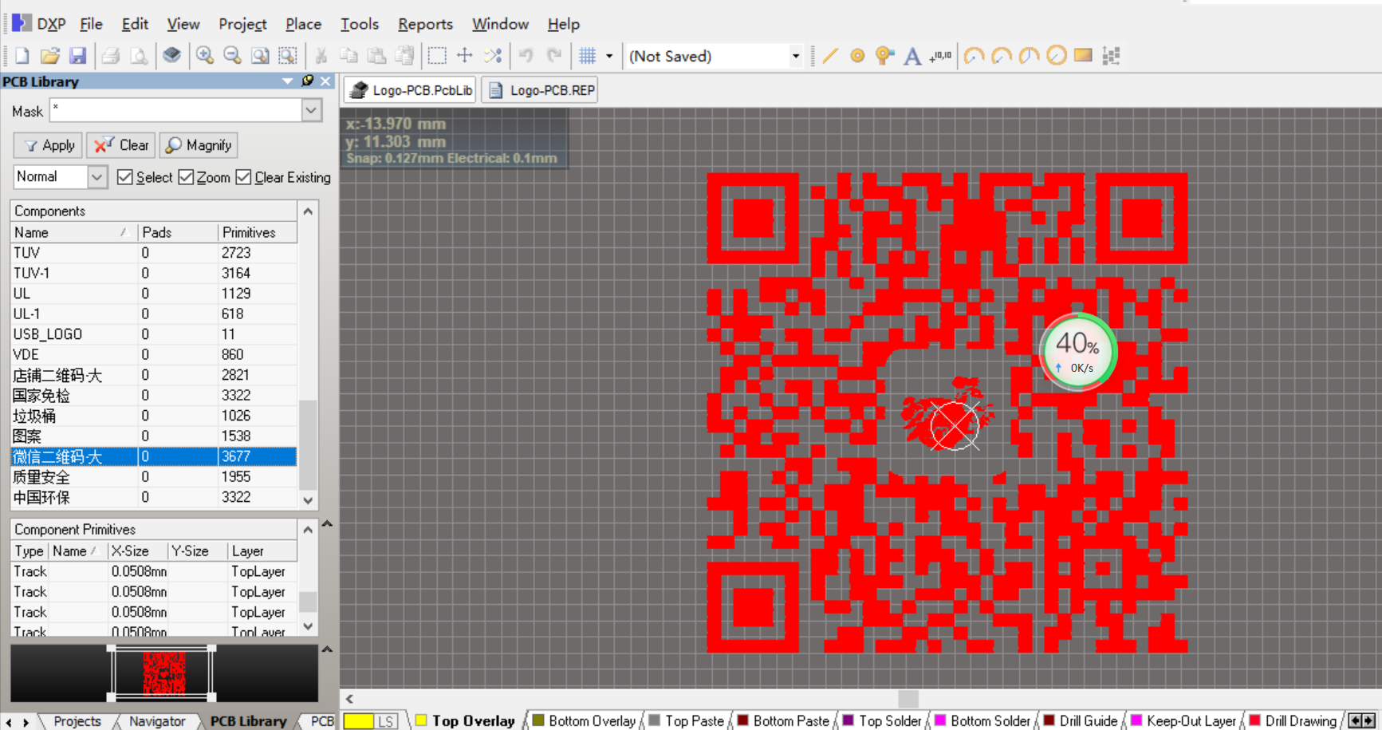Select the TUV-1 component row
Viewport: 1382px width, 730px height.
click(x=153, y=273)
